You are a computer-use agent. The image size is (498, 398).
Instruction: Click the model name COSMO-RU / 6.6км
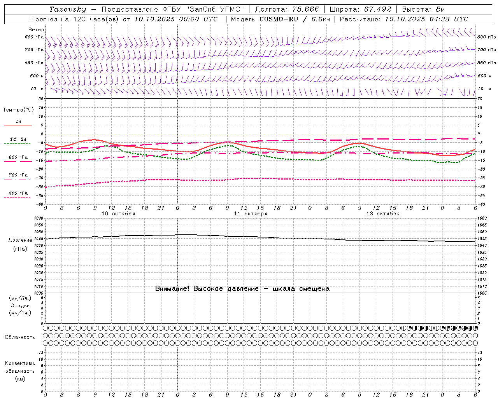point(295,19)
